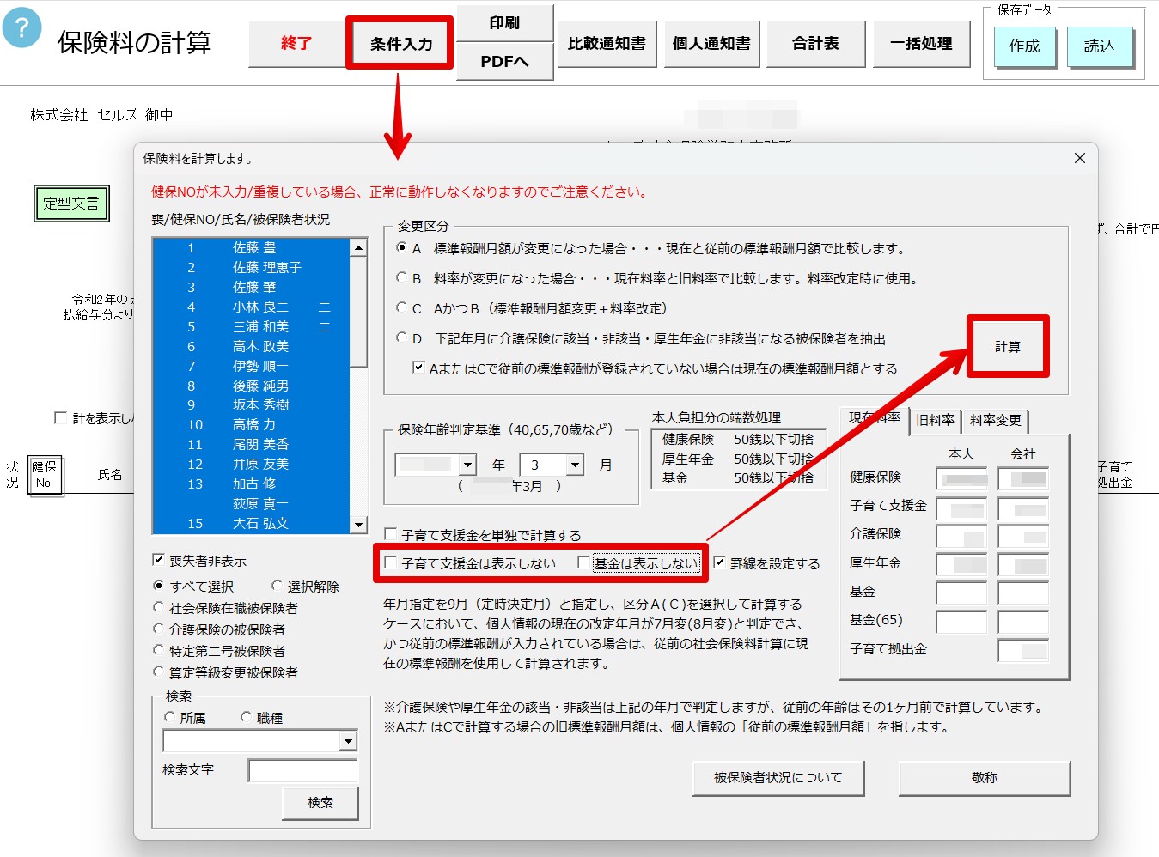
Task: Toggle 罫線を設定する checkbox
Action: [x=720, y=563]
